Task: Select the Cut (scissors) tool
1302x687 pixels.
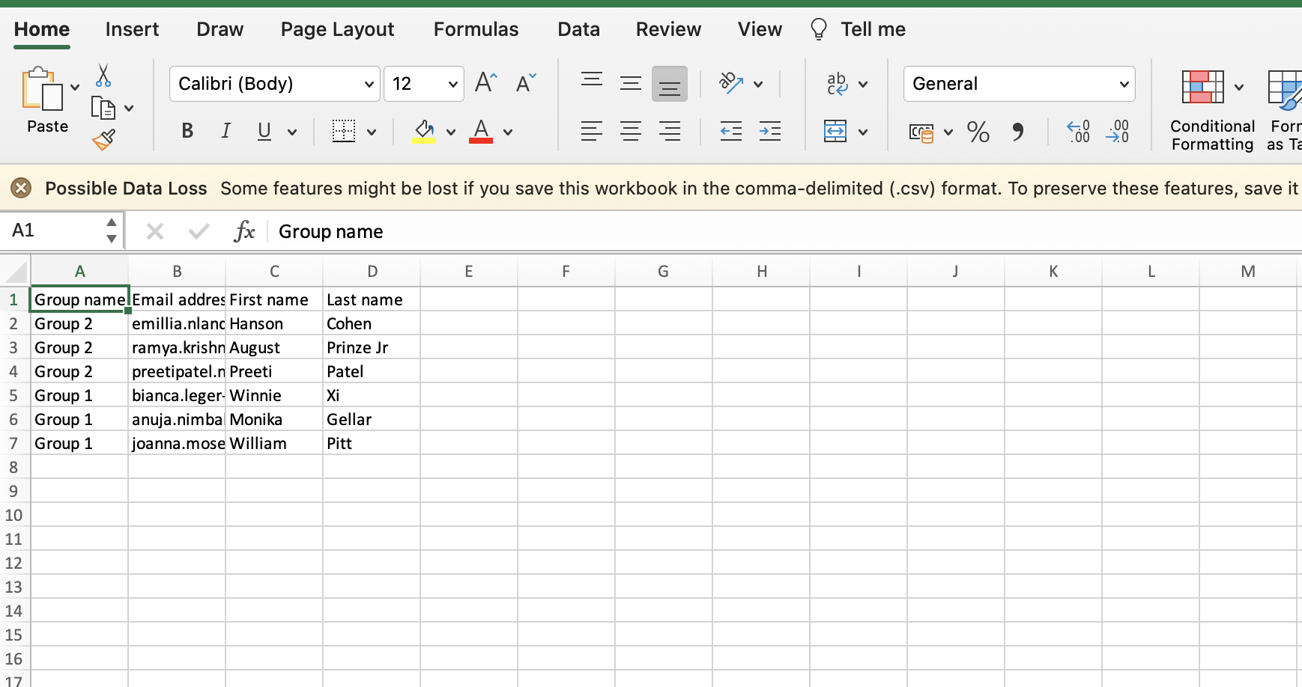Action: (103, 76)
